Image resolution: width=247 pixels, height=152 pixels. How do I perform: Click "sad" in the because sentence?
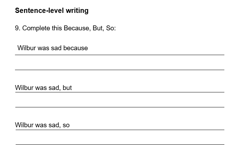(56, 48)
